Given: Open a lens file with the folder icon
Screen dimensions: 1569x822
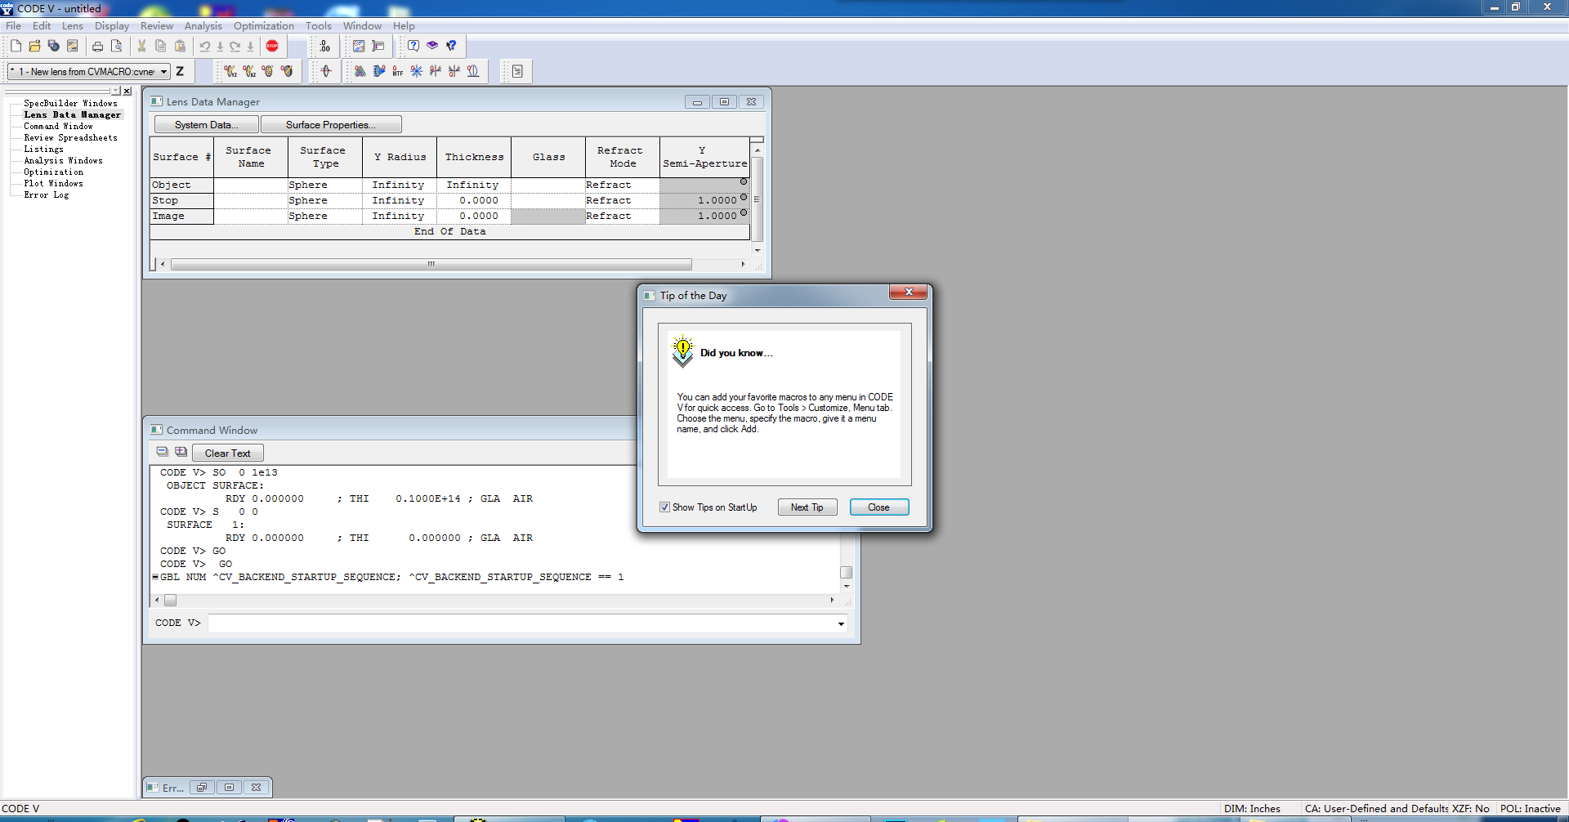Looking at the screenshot, I should coord(34,46).
